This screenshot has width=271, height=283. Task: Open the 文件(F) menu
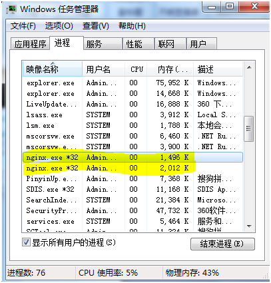pyautogui.click(x=23, y=26)
